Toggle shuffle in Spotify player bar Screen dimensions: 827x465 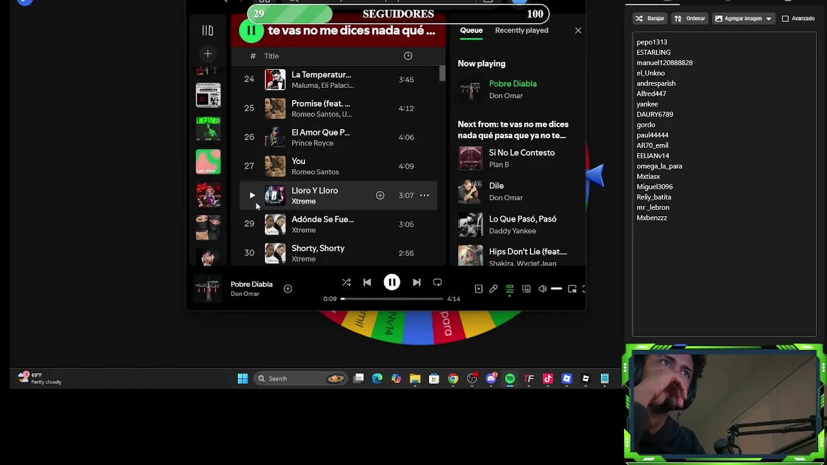(x=346, y=282)
